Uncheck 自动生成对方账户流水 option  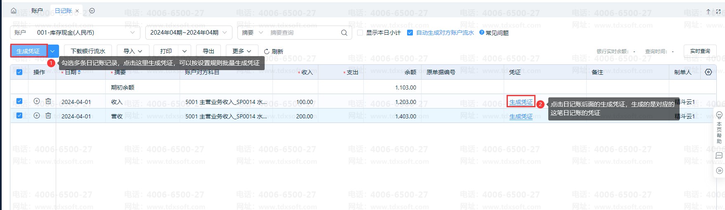coord(410,33)
